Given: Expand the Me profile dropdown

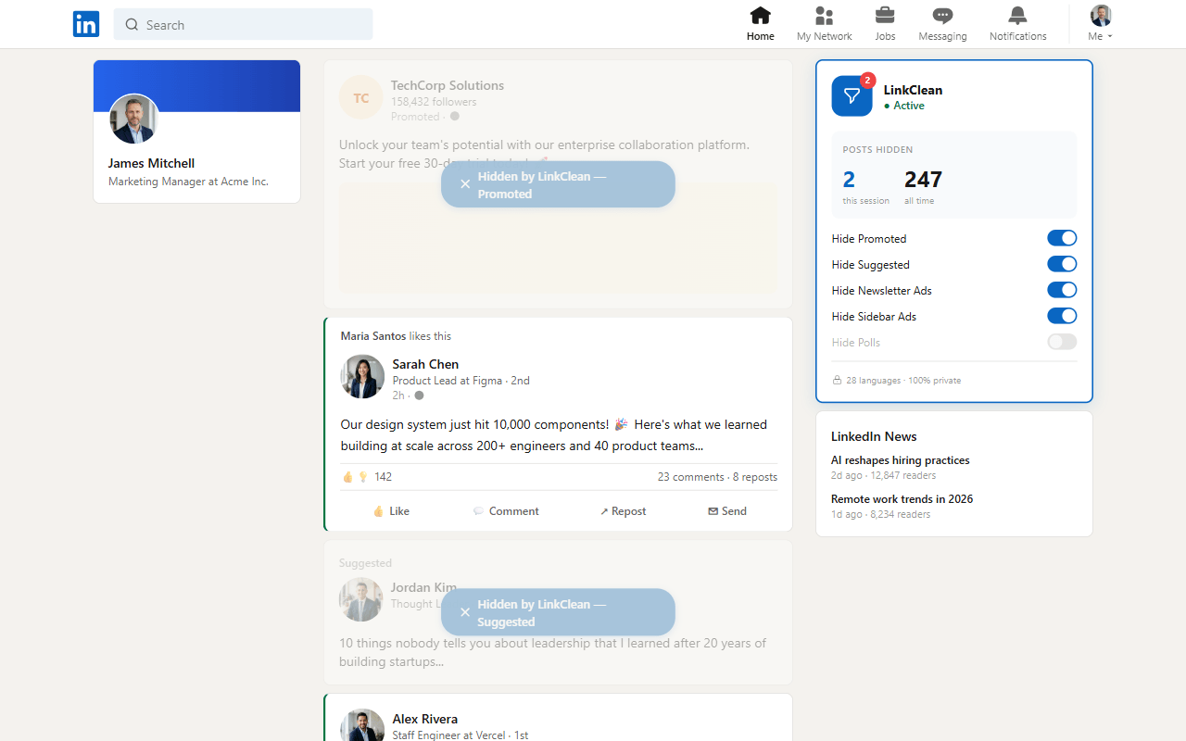Looking at the screenshot, I should click(1100, 24).
